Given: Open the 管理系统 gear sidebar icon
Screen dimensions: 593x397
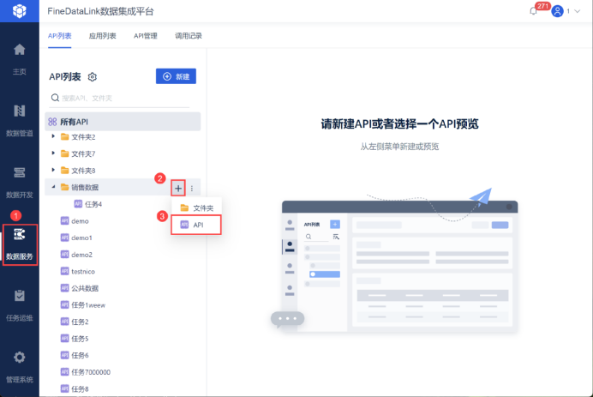Looking at the screenshot, I should [x=20, y=358].
